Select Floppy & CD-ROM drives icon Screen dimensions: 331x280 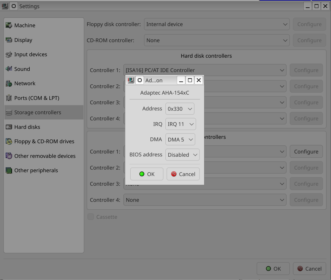pos(9,141)
